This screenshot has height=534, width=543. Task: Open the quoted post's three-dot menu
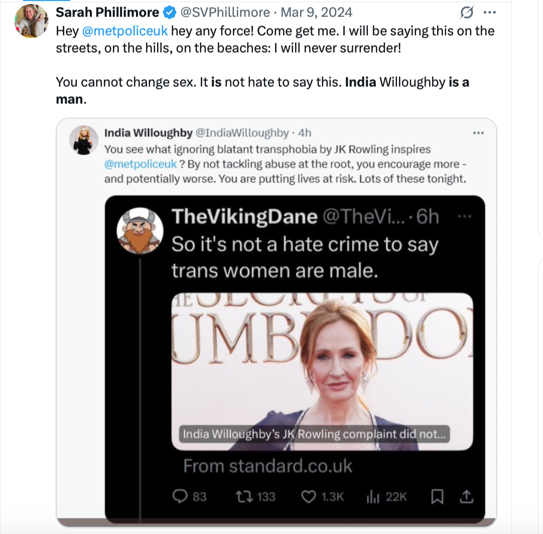(478, 133)
